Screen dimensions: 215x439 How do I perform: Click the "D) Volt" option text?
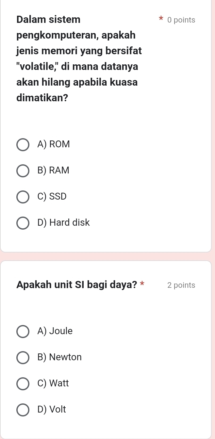51,409
